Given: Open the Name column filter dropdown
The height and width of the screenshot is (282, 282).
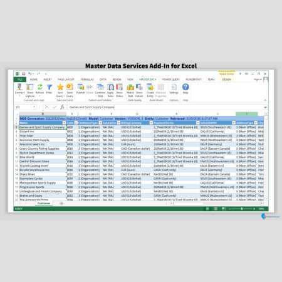Looking at the screenshot, I should (64, 123).
